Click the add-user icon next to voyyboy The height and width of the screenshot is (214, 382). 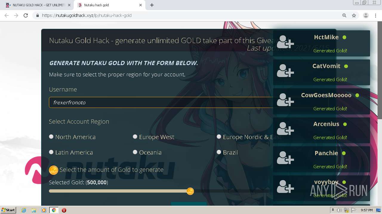coord(285,187)
